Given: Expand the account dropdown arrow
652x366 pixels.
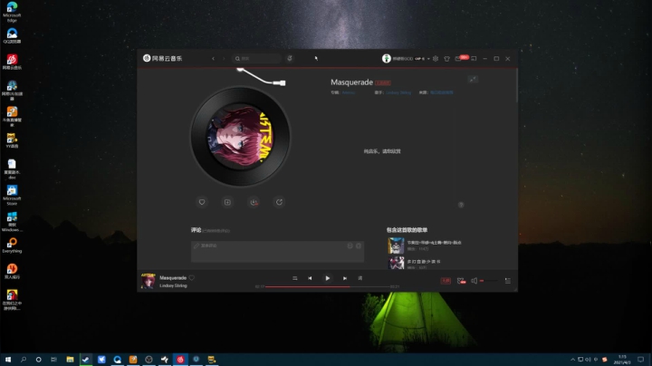Looking at the screenshot, I should [x=428, y=59].
